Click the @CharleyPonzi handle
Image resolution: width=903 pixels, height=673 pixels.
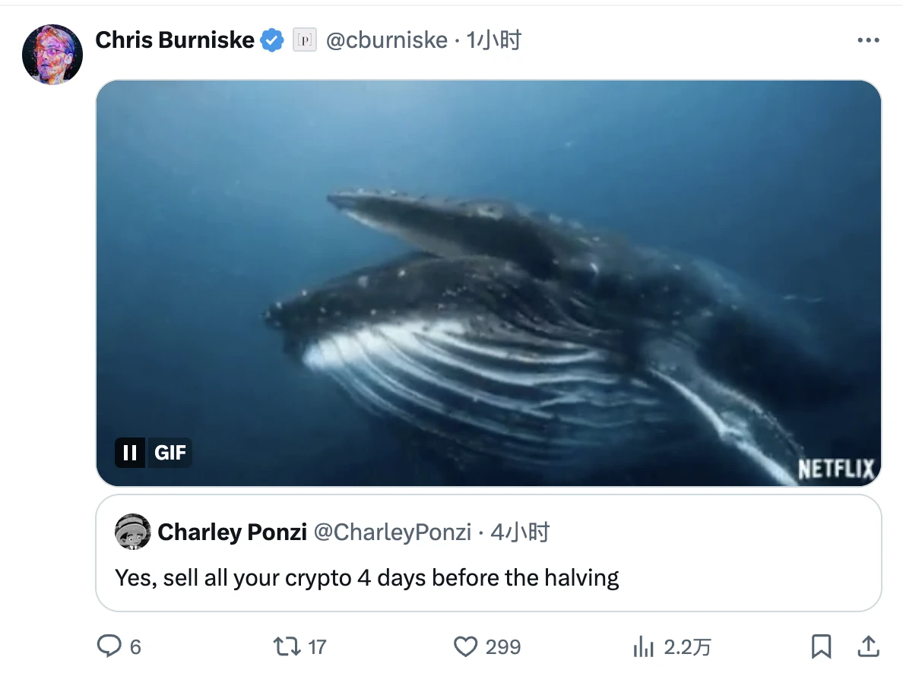392,532
